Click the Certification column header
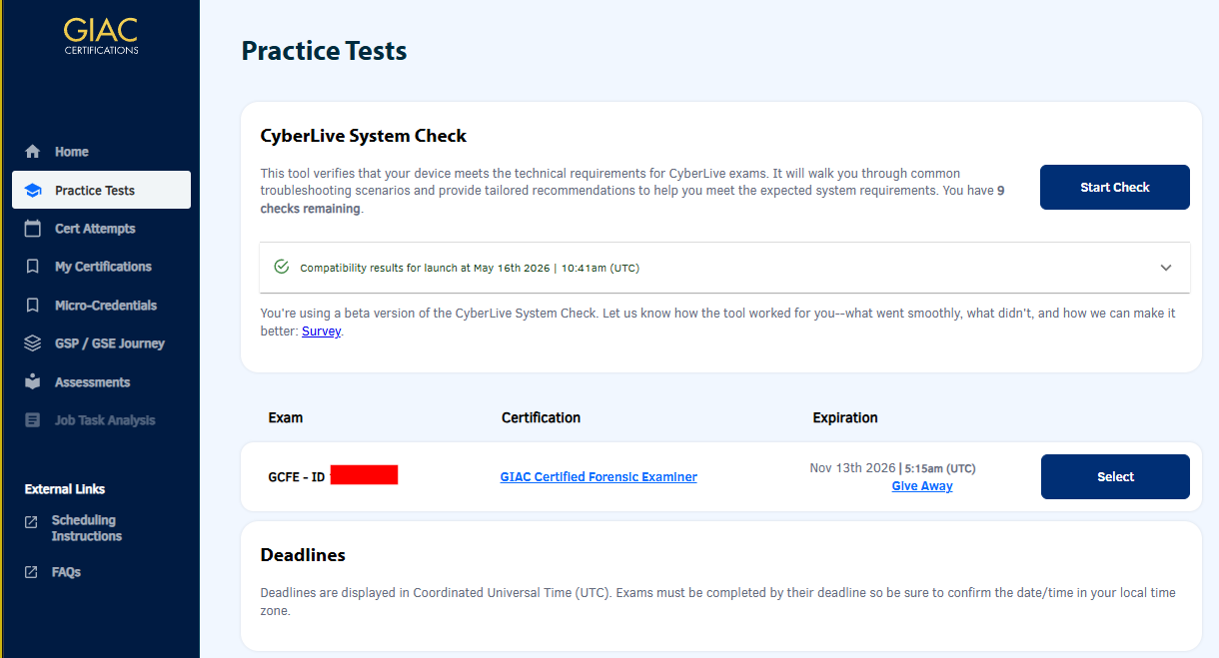 (x=541, y=417)
